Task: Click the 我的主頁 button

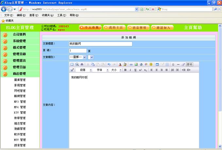Action: pos(114,28)
